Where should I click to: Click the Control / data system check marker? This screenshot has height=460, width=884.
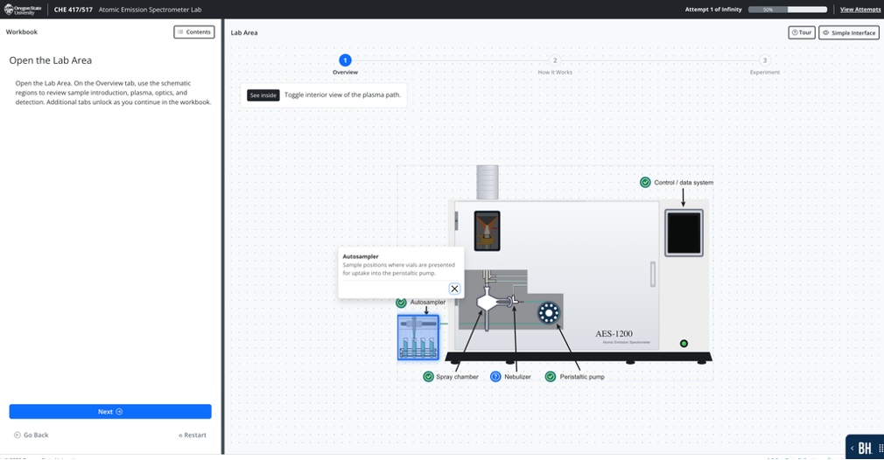[x=646, y=183]
